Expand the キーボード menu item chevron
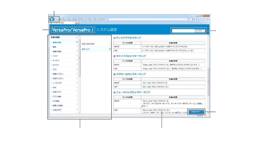Screen dimensions: 259x143 [x=77, y=60]
